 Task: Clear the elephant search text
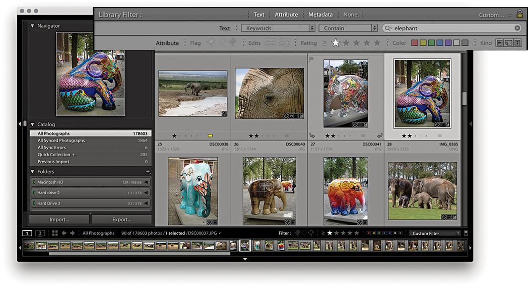click(517, 29)
